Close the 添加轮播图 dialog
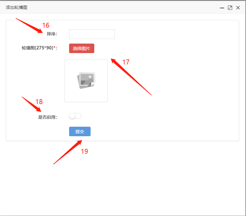The height and width of the screenshot is (216, 246). pos(238,8)
